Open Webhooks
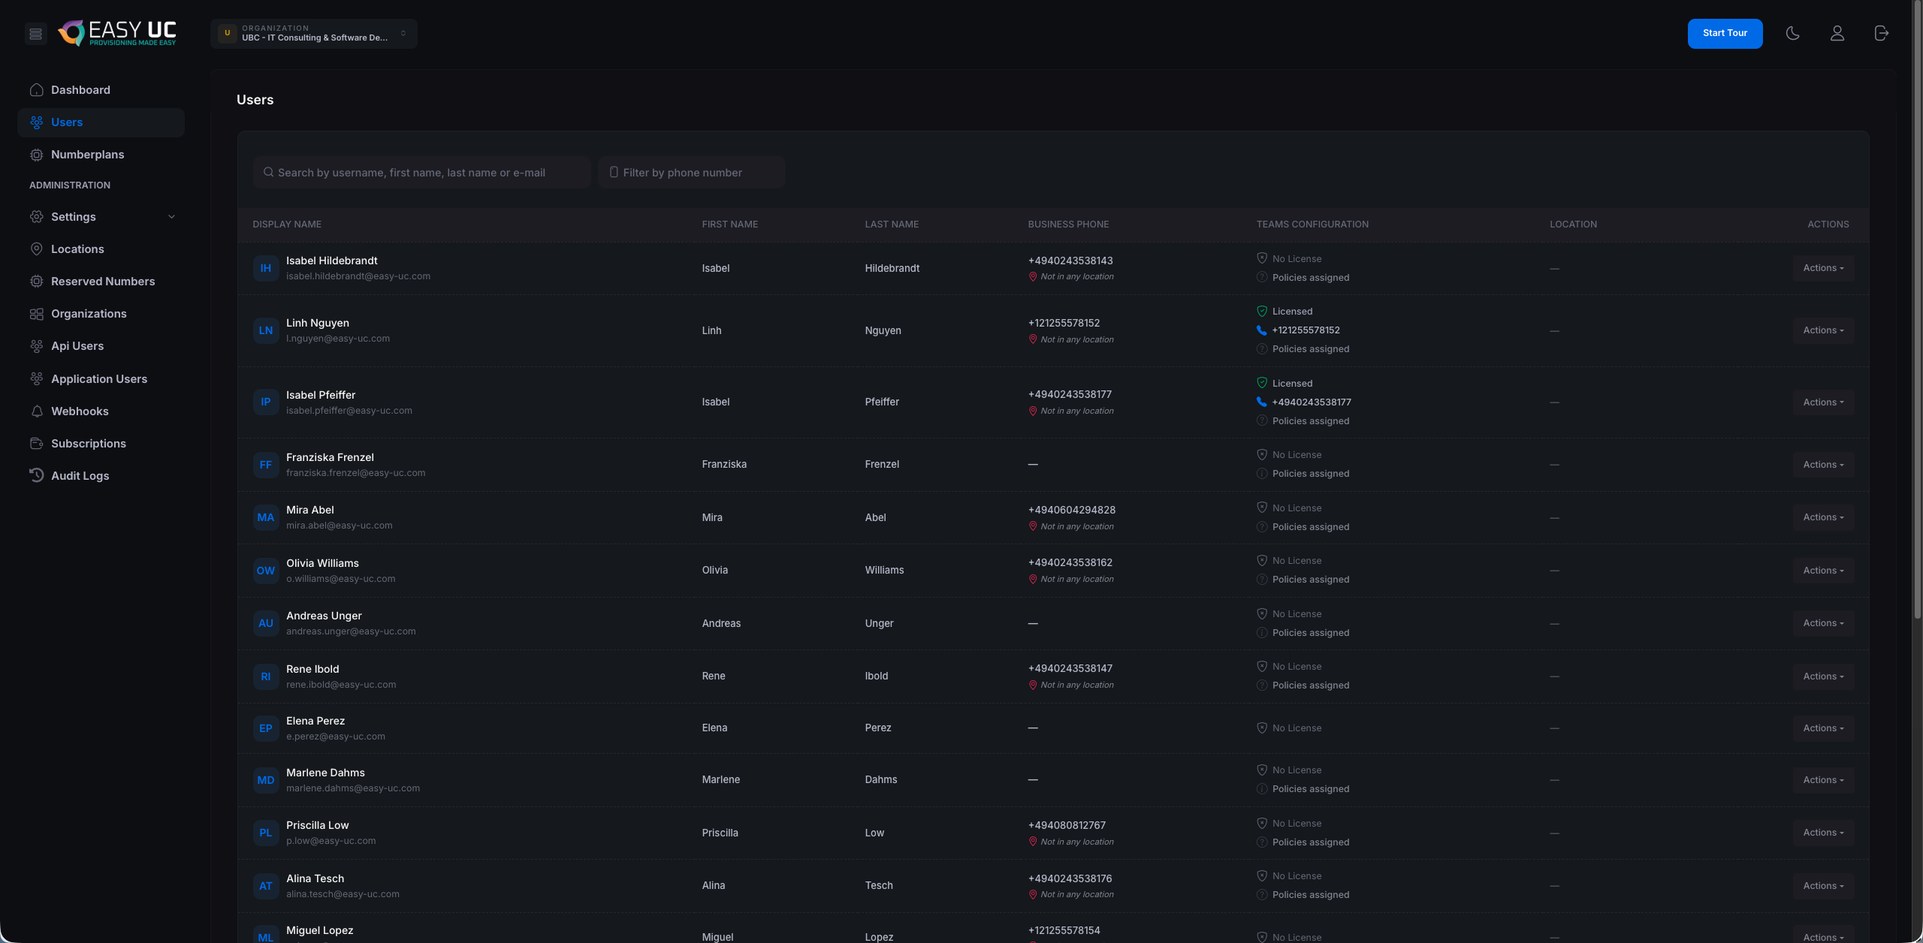Screen dimensions: 1923x943 (101, 411)
